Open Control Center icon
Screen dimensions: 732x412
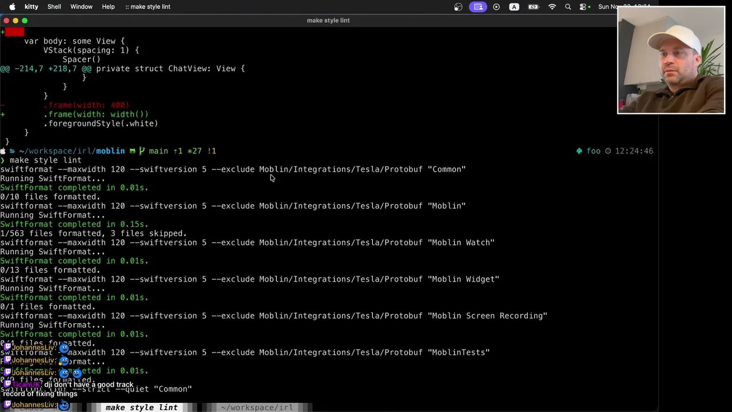click(x=583, y=7)
